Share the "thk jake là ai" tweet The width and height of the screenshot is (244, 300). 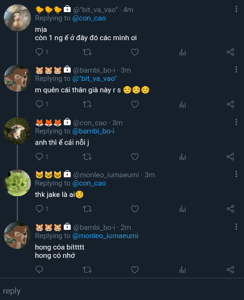(x=230, y=209)
